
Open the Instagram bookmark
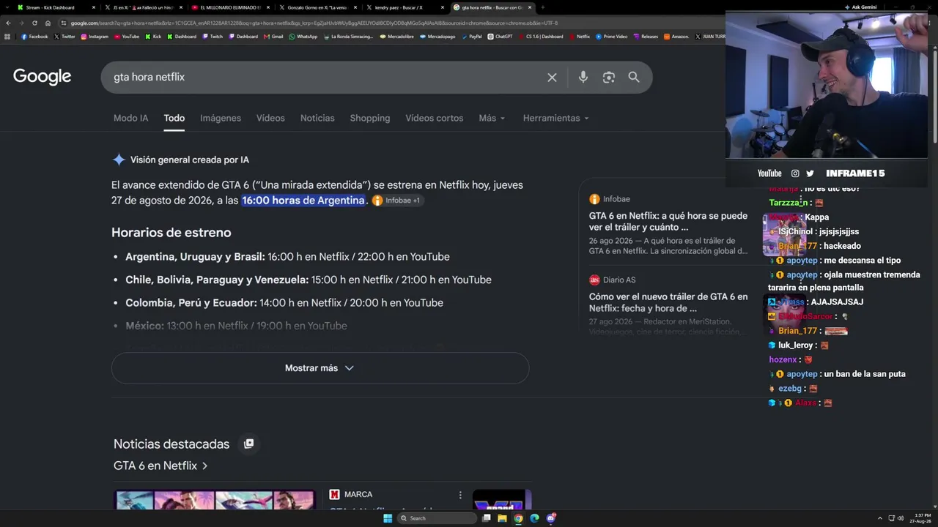pyautogui.click(x=95, y=37)
